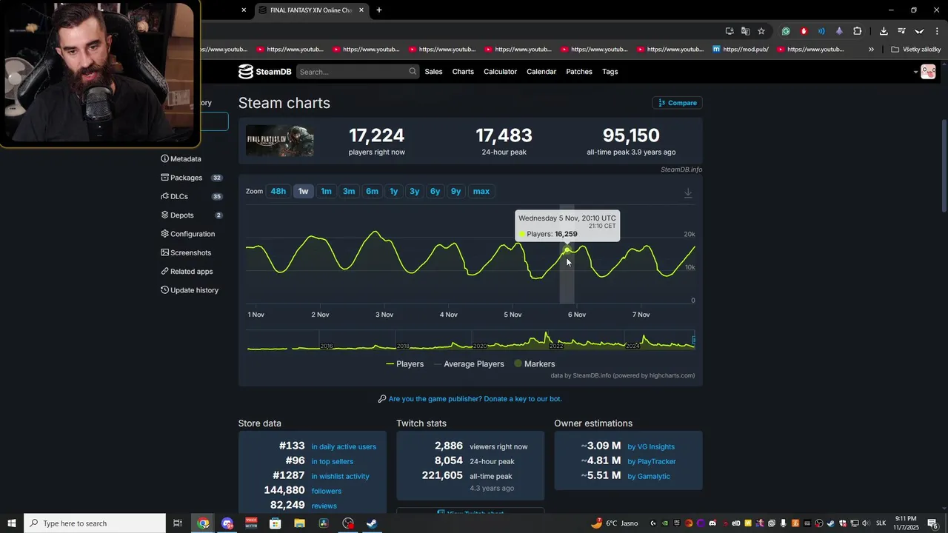Toggle the Players series in chart legend

tap(404, 364)
